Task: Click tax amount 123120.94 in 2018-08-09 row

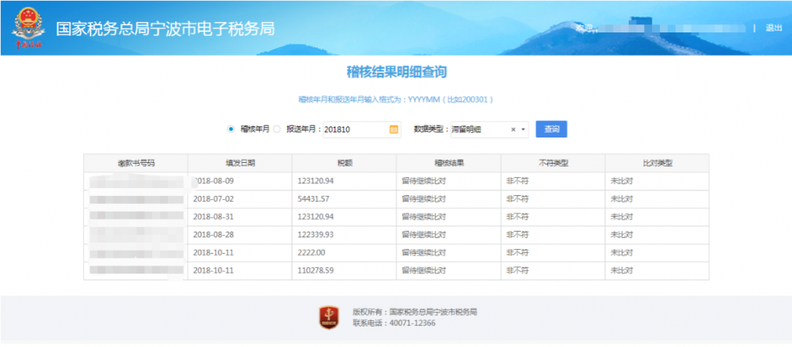Action: [x=316, y=181]
